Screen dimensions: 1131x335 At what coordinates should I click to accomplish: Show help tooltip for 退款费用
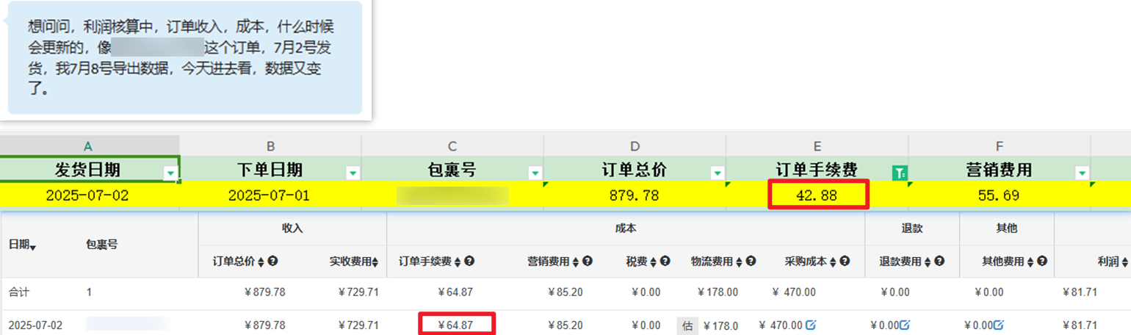pos(939,261)
